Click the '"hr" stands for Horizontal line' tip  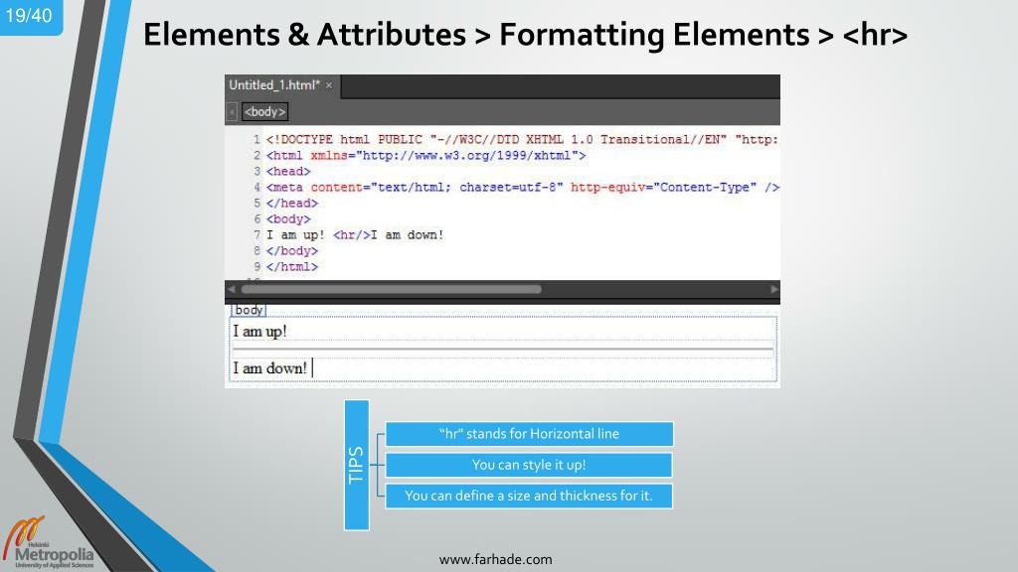tap(529, 434)
